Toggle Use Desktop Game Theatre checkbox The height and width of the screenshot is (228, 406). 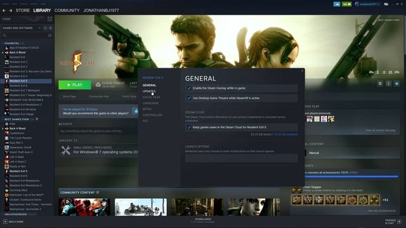[x=189, y=98]
